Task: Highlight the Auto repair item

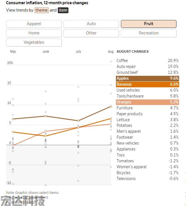Action: pyautogui.click(x=147, y=67)
